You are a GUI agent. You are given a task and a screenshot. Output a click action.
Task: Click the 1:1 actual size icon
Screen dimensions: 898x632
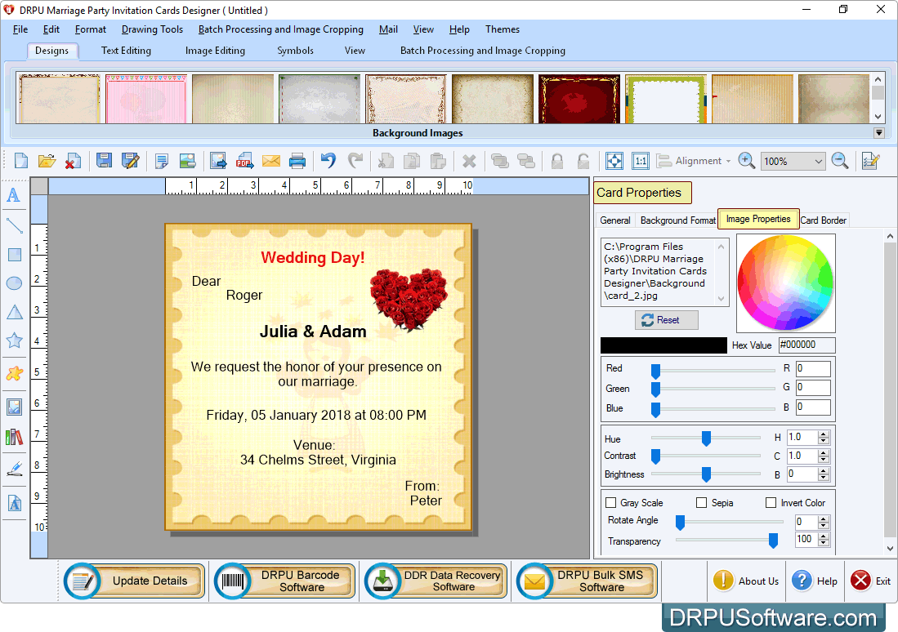(641, 161)
